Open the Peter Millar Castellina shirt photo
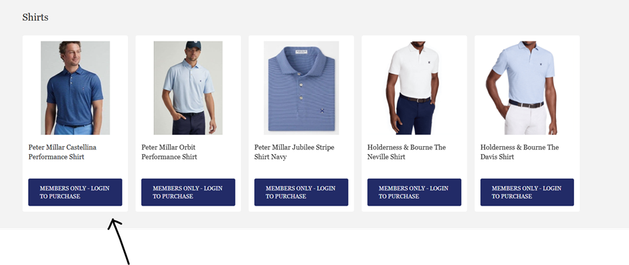Viewport: 629px width, 265px height. [75, 87]
